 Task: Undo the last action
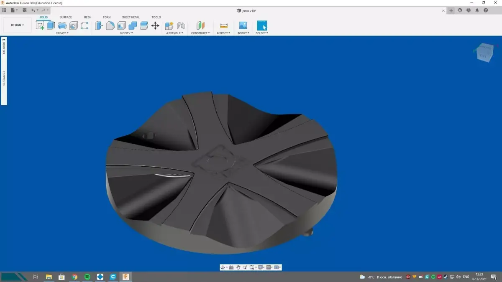pos(33,10)
